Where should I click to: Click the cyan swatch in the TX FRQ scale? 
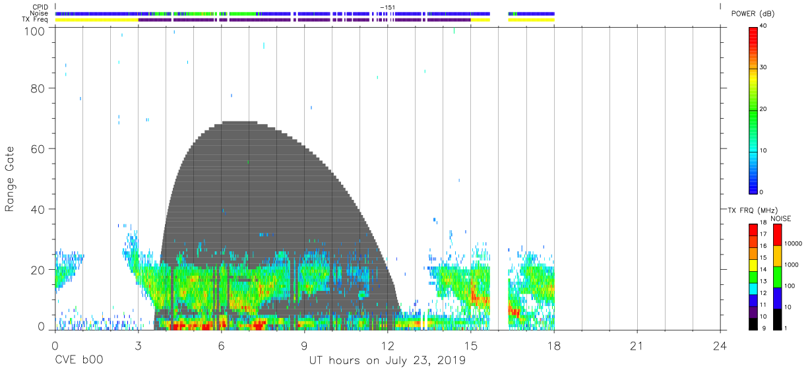coord(753,288)
